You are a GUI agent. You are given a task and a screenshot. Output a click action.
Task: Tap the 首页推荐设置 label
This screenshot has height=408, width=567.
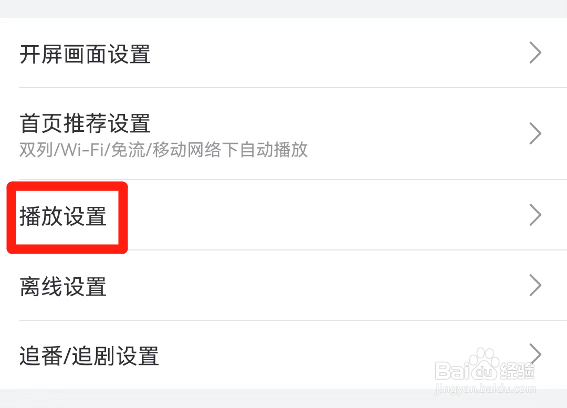(x=85, y=124)
